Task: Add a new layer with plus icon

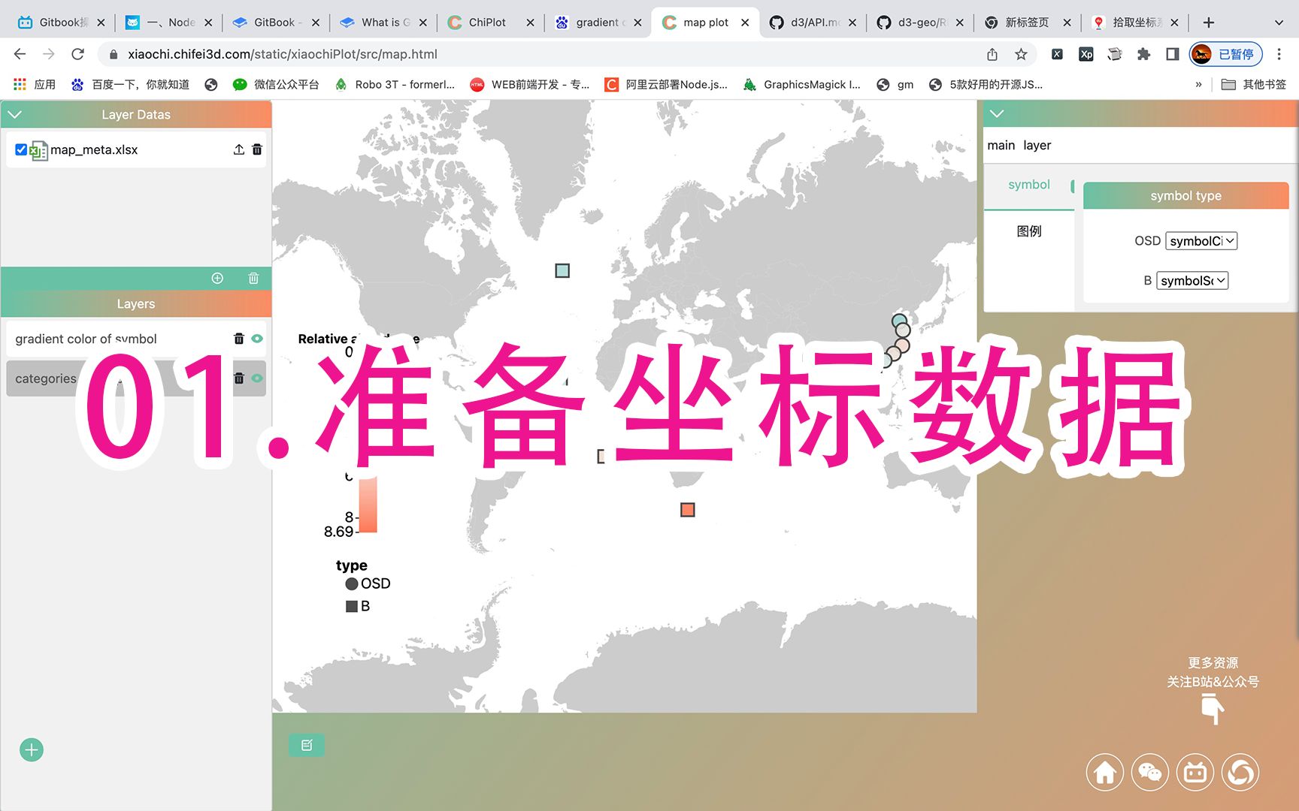Action: click(217, 278)
